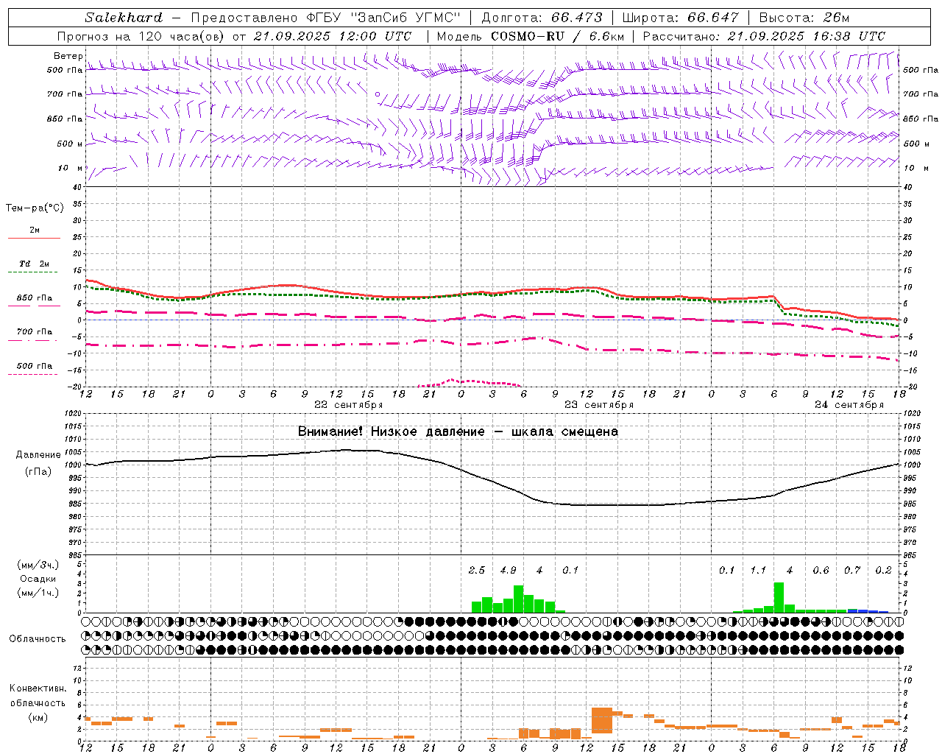Click the '(мм/1ч.)' precipitation unit label
The width and height of the screenshot is (942, 754).
point(38,593)
